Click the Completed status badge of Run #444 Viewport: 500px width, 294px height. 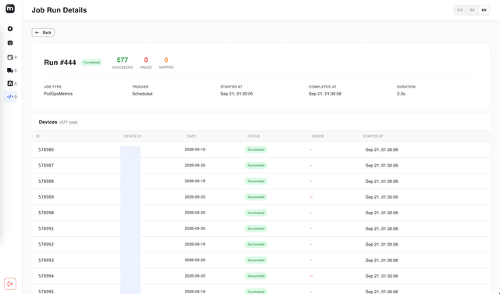(91, 63)
